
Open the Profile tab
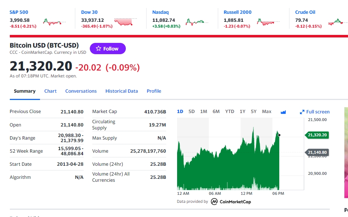pyautogui.click(x=154, y=91)
